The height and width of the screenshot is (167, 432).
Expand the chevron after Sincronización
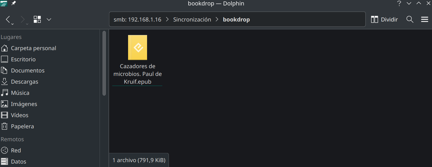[217, 19]
